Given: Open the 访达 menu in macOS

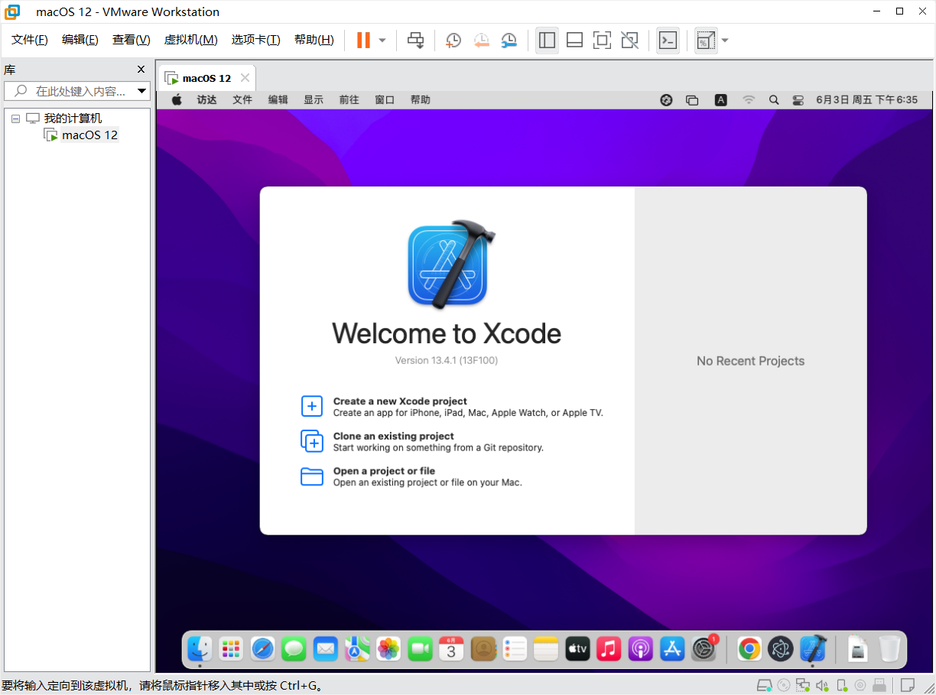Looking at the screenshot, I should click(x=206, y=99).
